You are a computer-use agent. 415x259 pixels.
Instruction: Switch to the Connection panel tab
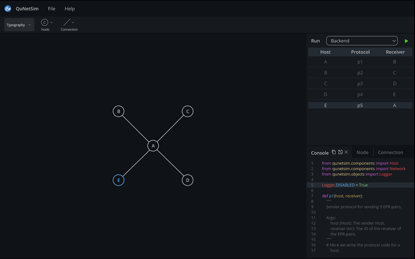(390, 152)
